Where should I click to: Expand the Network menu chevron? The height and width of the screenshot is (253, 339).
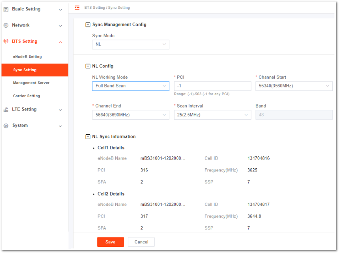tap(61, 26)
